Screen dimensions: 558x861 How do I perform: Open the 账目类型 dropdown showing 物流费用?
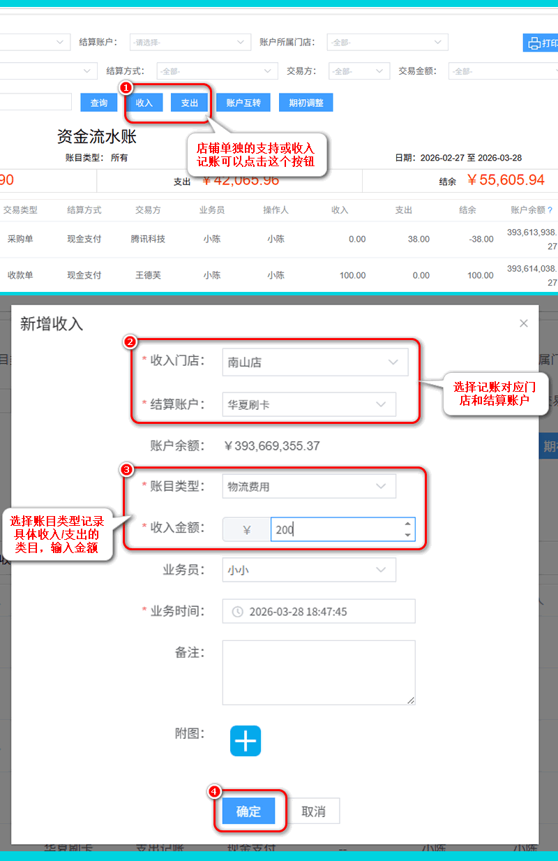[x=308, y=486]
